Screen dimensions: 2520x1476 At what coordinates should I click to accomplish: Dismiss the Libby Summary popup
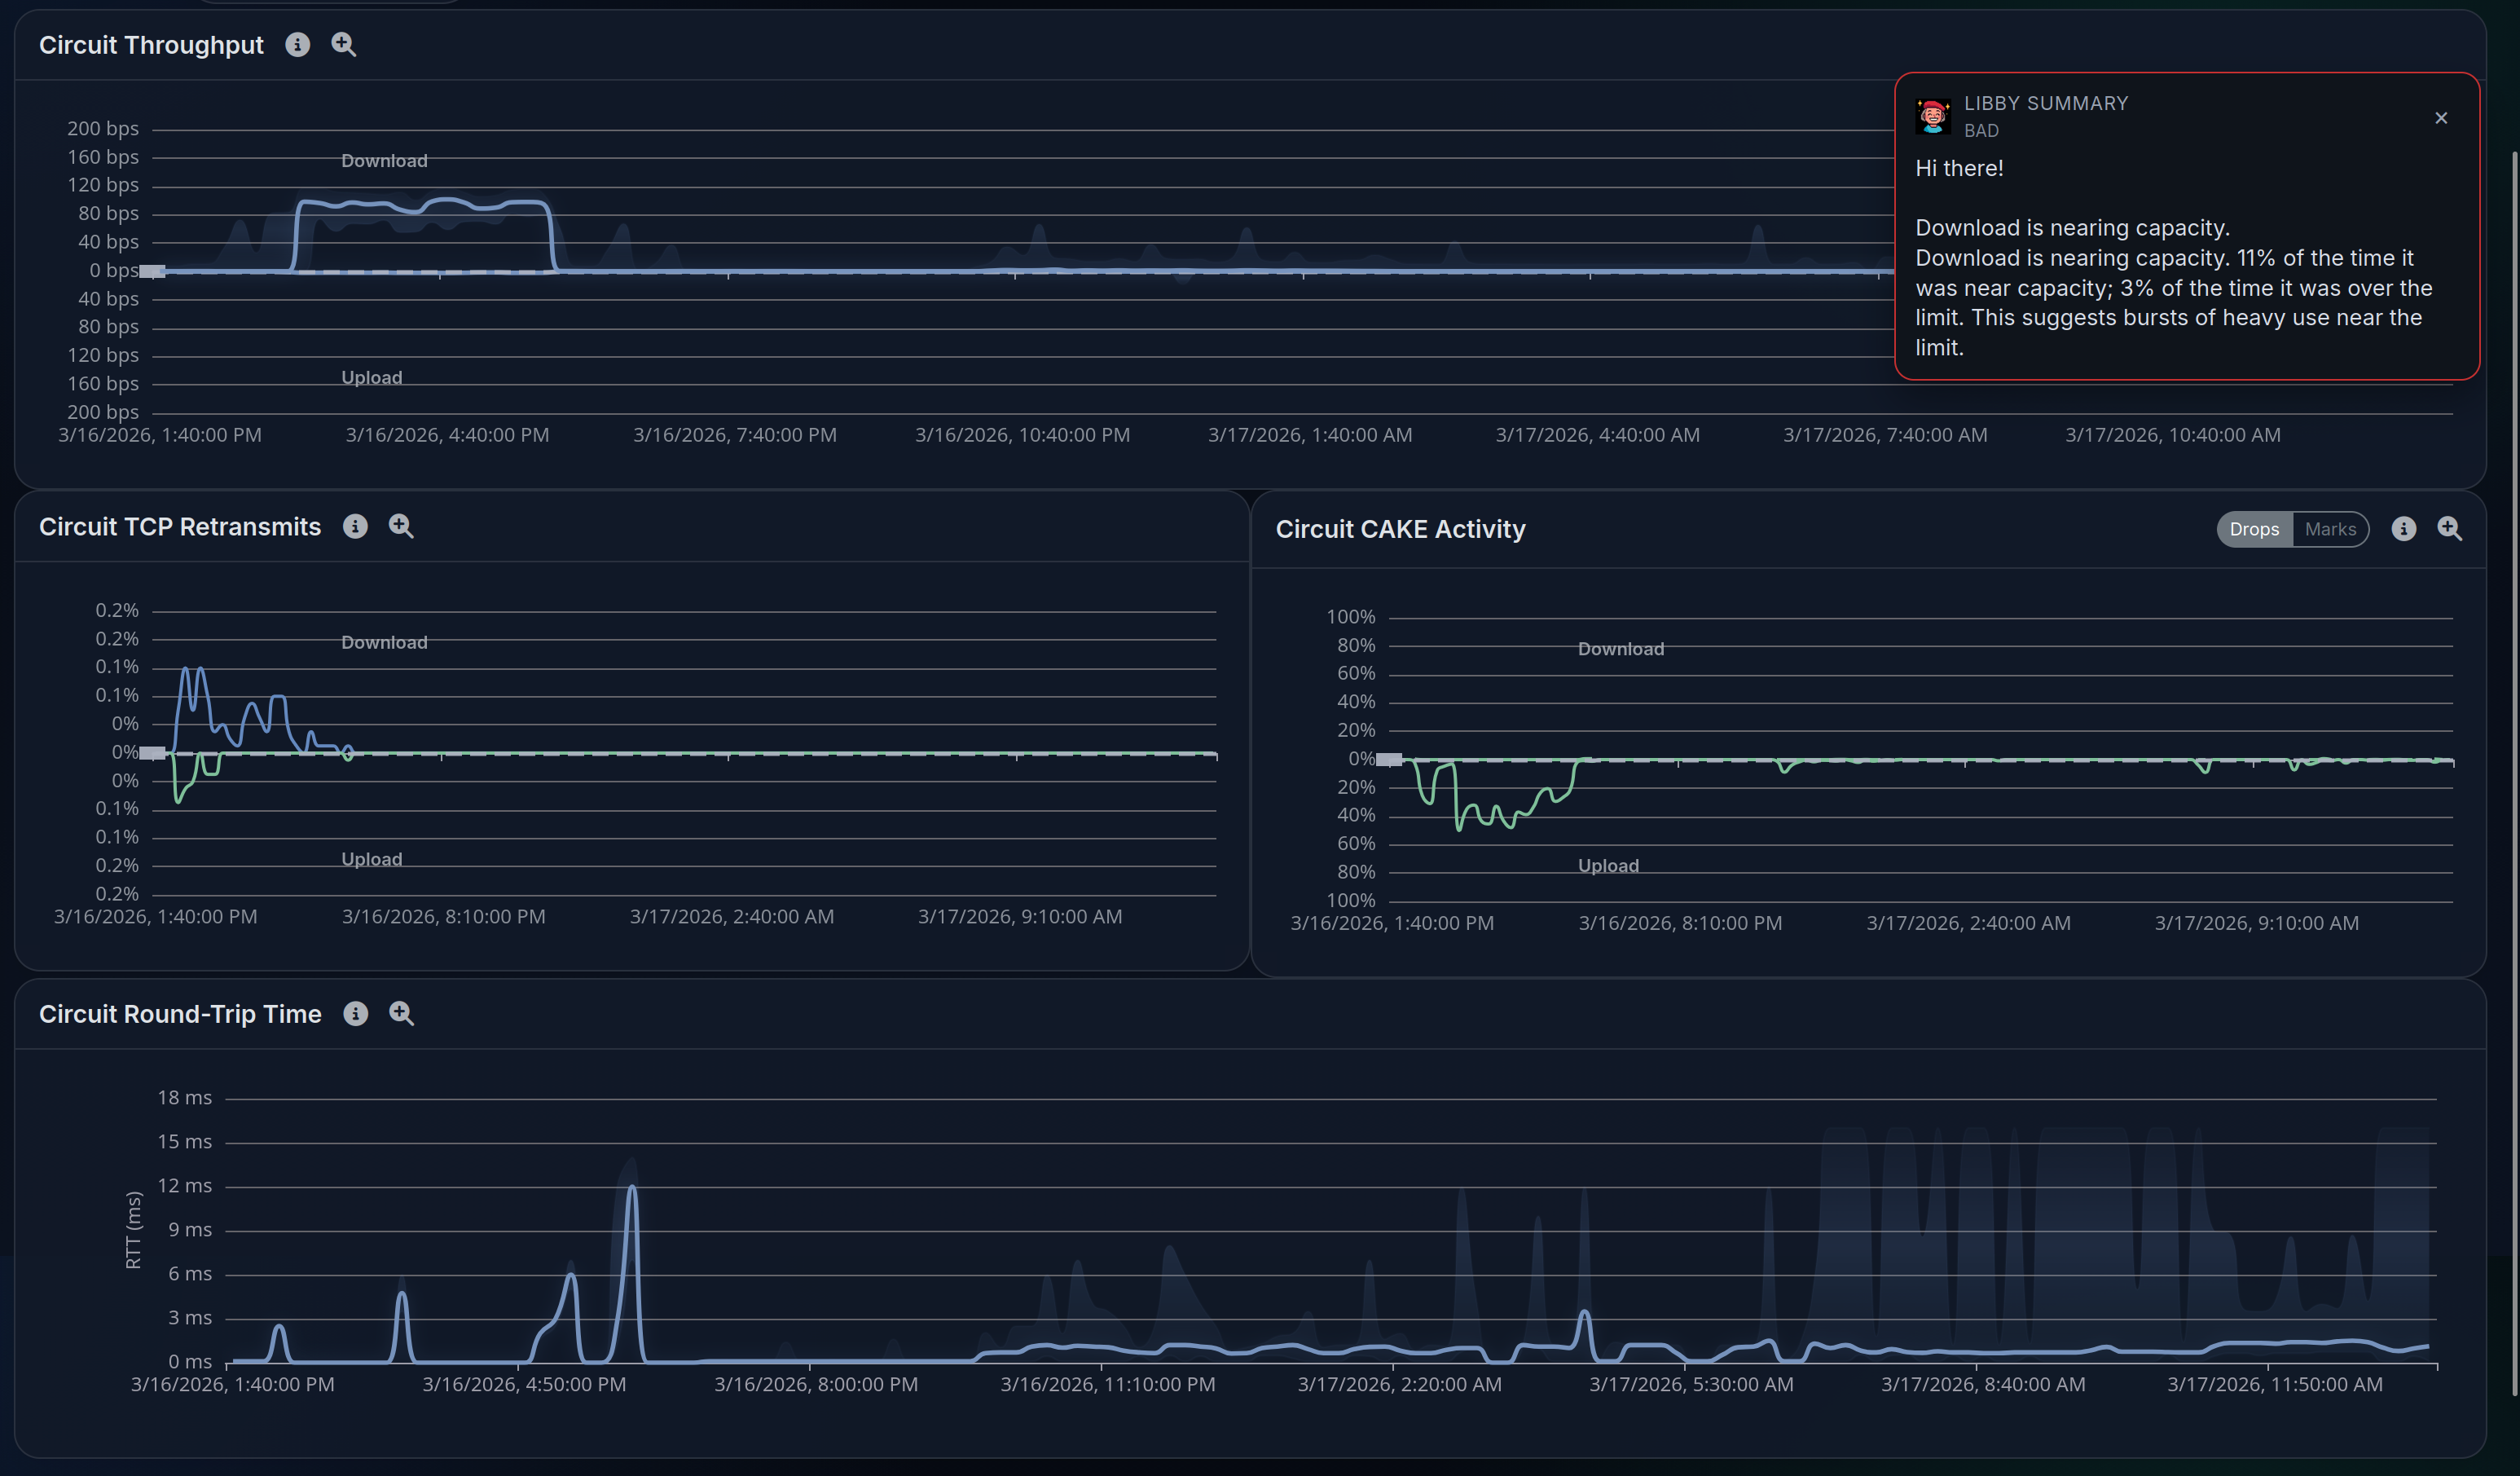pyautogui.click(x=2441, y=117)
